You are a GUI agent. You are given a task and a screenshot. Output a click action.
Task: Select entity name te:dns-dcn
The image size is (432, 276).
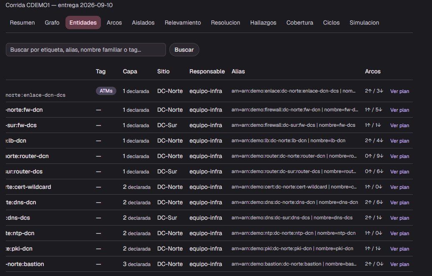point(21,202)
